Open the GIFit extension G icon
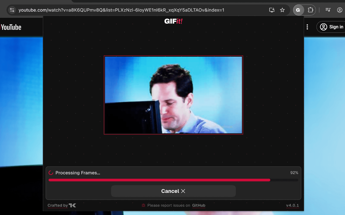Screen dimensions: 345x215 tap(298, 10)
